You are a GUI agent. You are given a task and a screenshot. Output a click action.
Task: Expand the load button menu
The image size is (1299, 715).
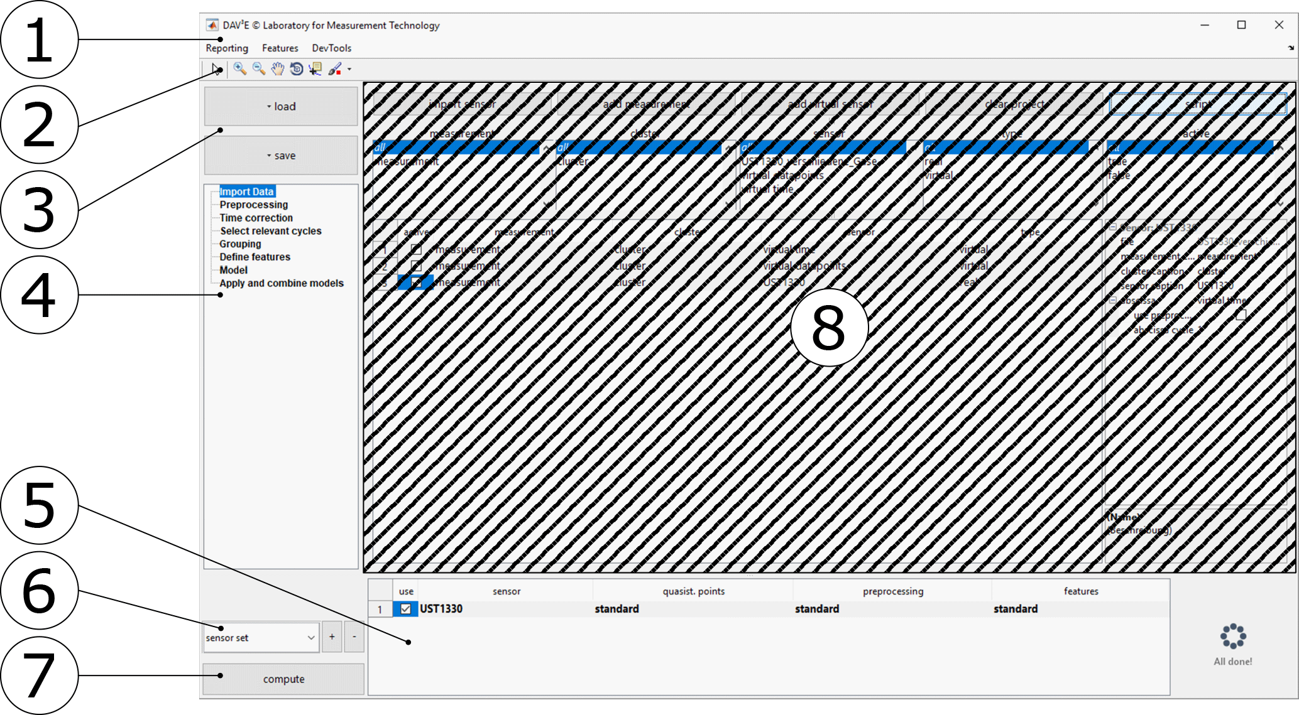click(281, 107)
